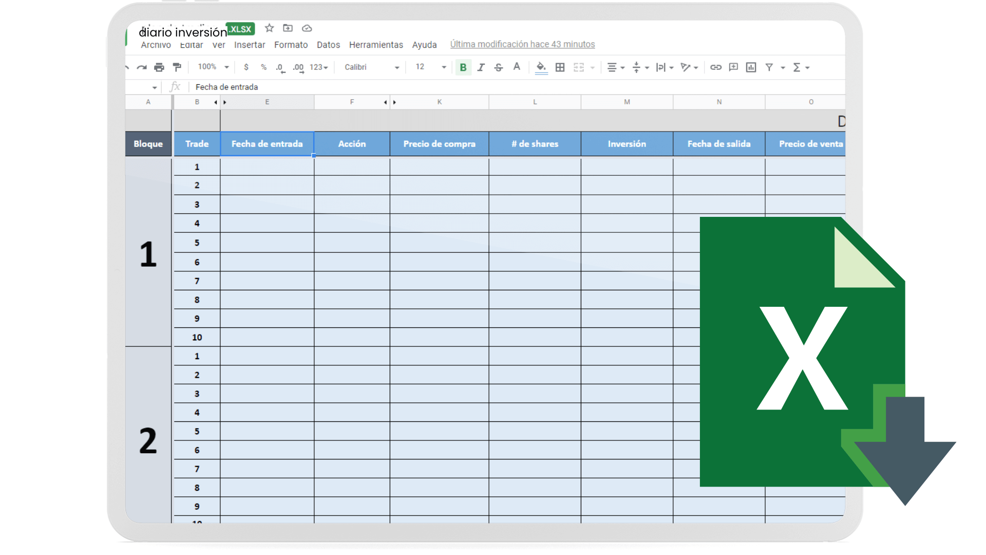Format as currency with dollar button

point(246,67)
